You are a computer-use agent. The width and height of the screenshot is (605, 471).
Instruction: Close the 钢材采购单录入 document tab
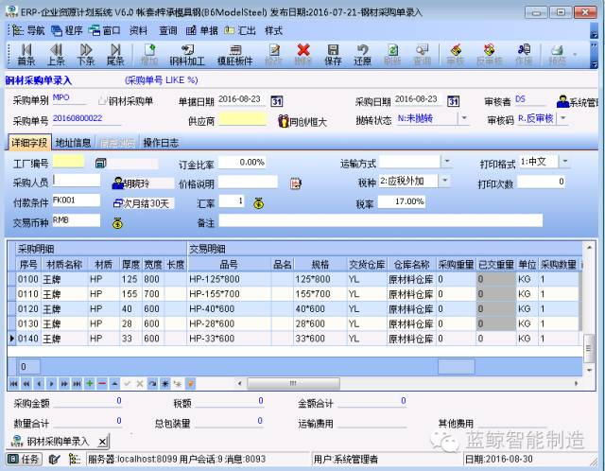tap(102, 442)
